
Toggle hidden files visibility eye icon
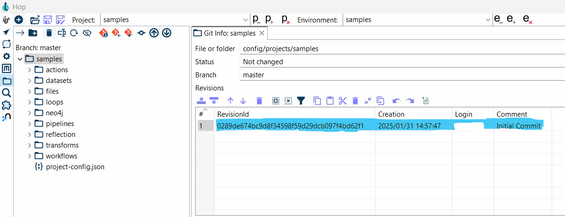pos(87,33)
